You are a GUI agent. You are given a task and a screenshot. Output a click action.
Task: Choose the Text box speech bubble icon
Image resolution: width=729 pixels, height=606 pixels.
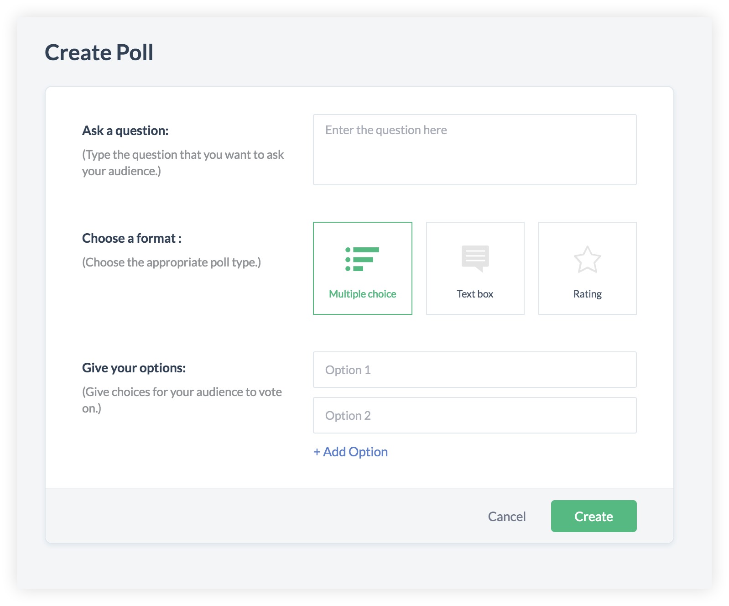pos(475,259)
